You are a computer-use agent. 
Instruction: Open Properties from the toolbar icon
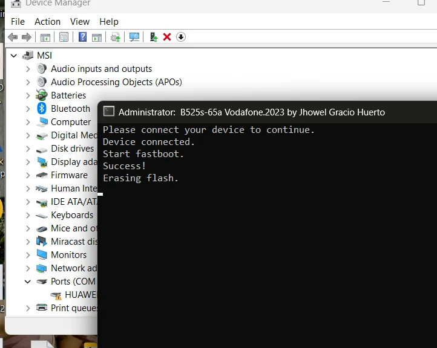pos(64,37)
